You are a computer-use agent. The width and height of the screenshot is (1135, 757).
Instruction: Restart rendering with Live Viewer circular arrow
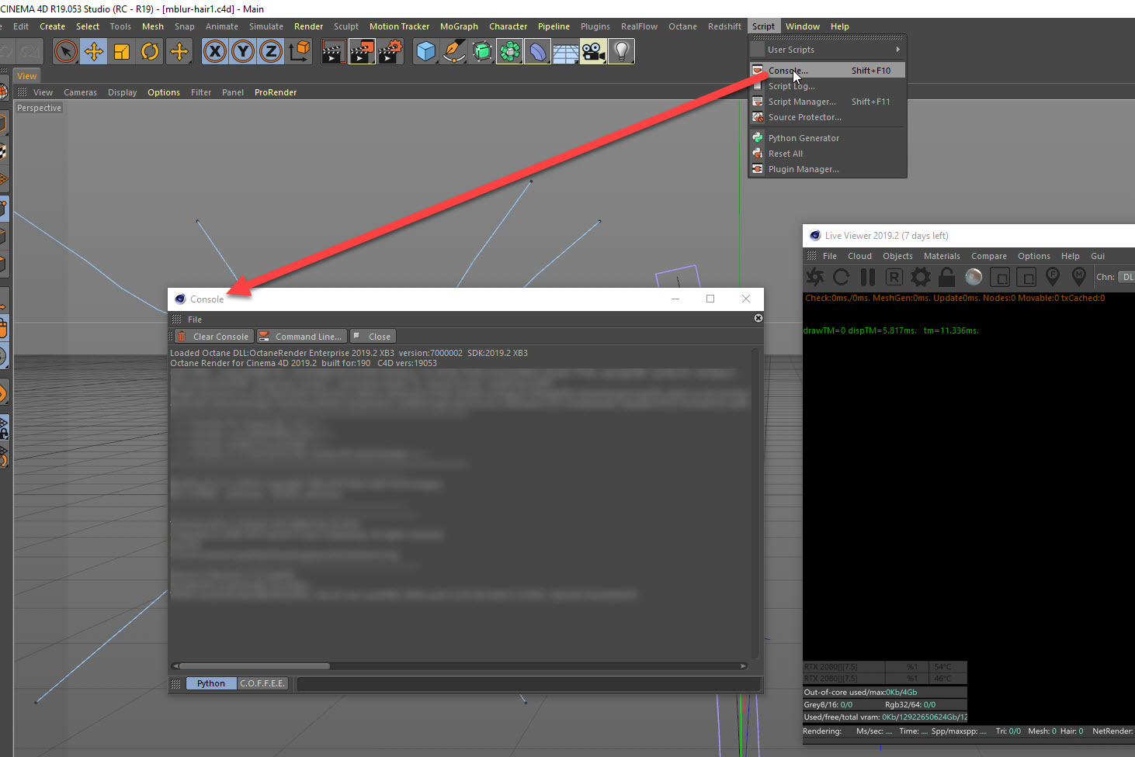tap(842, 277)
